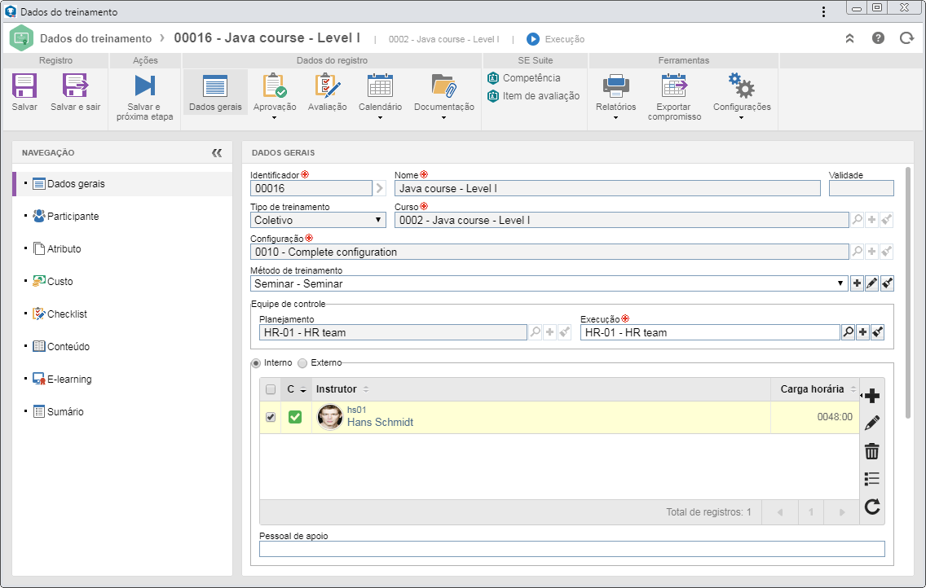Open Calendário dropdown arrow

(x=380, y=118)
